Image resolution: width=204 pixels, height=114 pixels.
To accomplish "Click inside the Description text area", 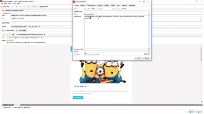I will 116,32.
